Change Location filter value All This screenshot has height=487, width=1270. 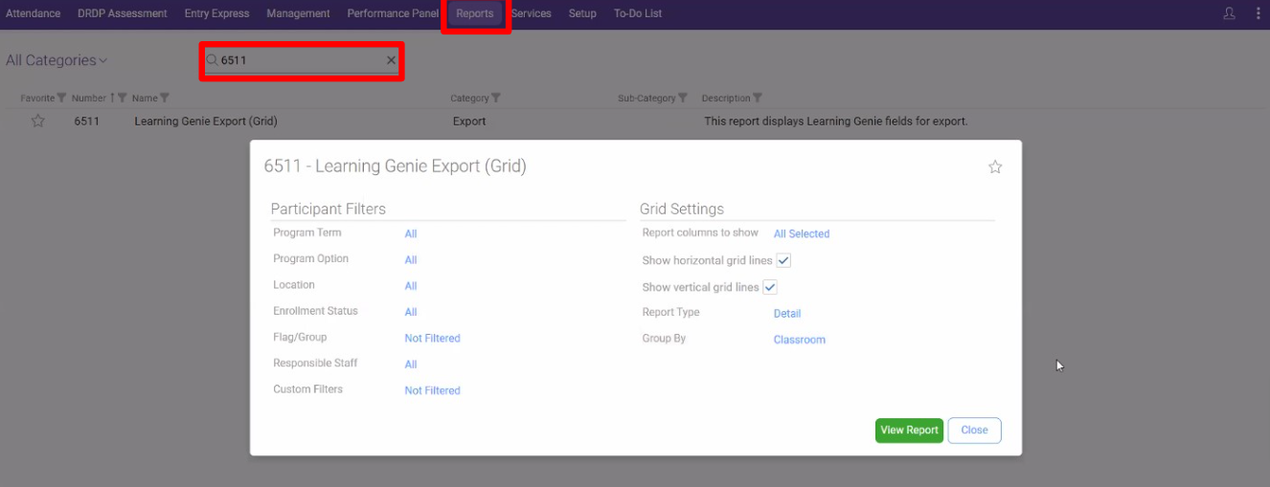[x=411, y=285]
